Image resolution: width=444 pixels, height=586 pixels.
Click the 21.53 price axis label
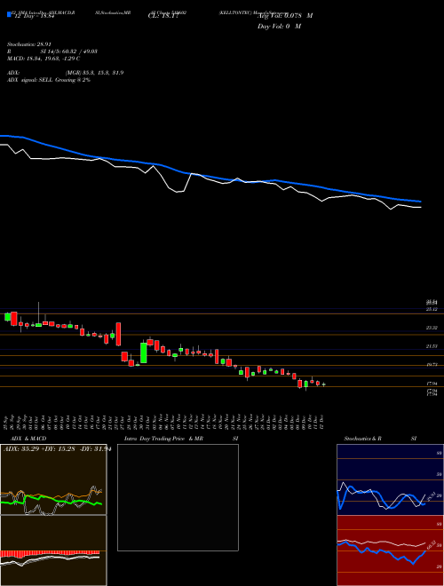[432, 346]
